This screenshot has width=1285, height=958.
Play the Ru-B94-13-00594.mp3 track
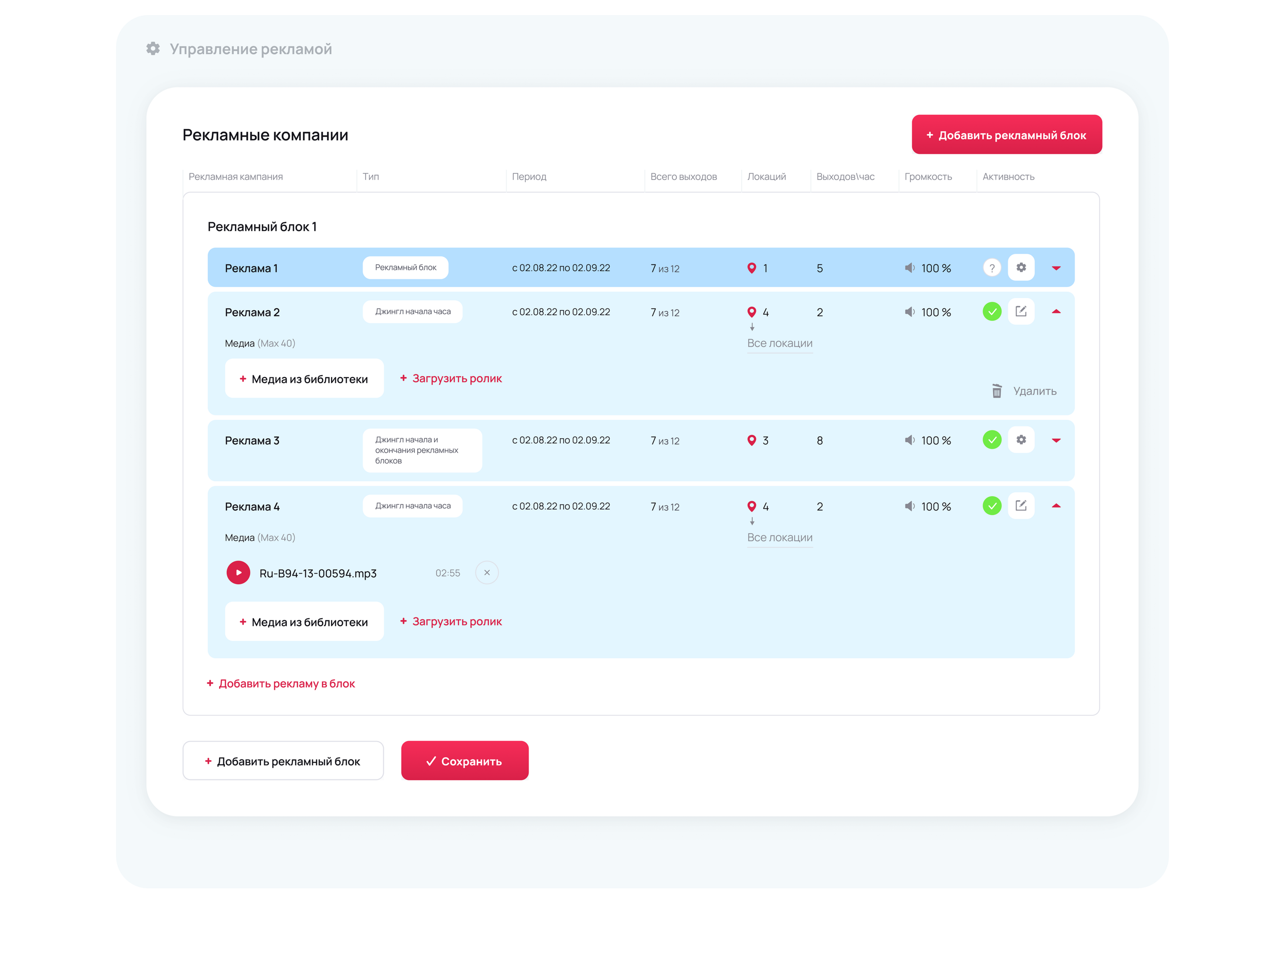pos(238,572)
